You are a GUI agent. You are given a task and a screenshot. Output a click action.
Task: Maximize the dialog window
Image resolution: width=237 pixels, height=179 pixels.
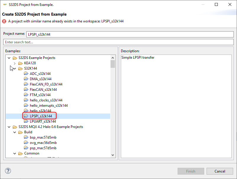[x=216, y=4]
